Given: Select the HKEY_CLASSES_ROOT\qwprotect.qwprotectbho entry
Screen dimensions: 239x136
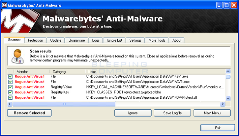Looking at the screenshot, I should (124, 92).
